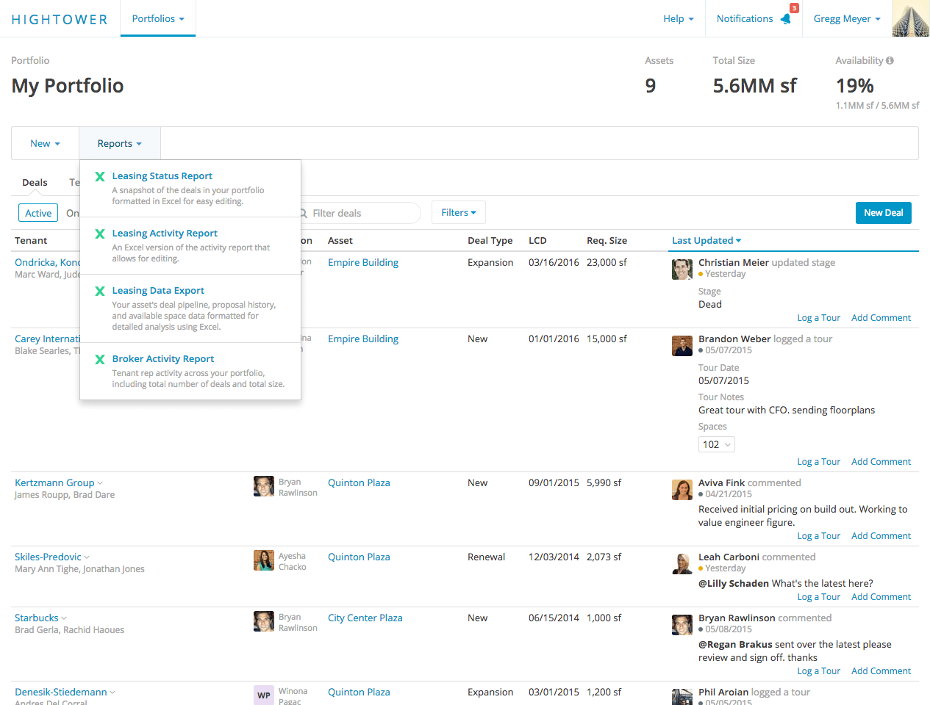This screenshot has width=930, height=705.
Task: Click Excel icon for Leasing Data Export
Action: point(100,291)
